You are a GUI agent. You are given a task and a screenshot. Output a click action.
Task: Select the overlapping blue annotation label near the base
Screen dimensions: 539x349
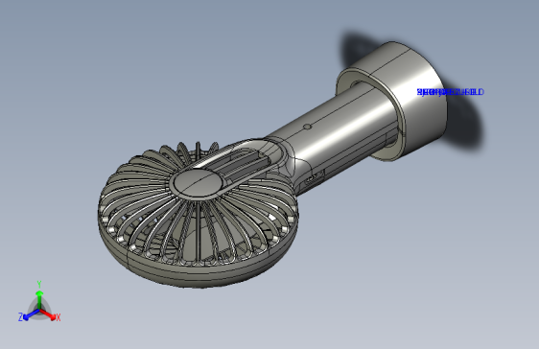pyautogui.click(x=451, y=92)
